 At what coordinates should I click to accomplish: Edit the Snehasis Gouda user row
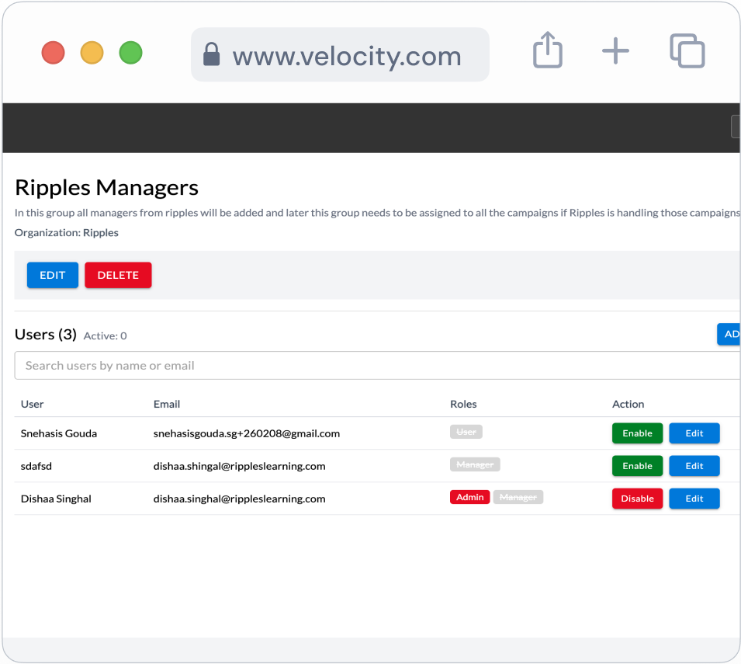pos(694,433)
